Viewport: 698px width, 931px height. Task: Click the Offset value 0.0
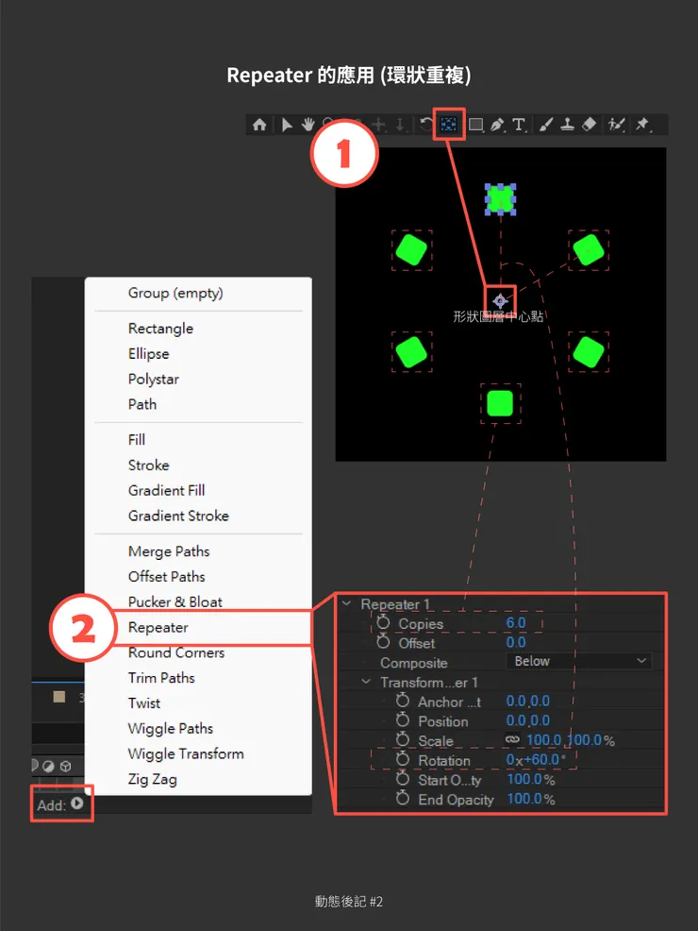(516, 642)
